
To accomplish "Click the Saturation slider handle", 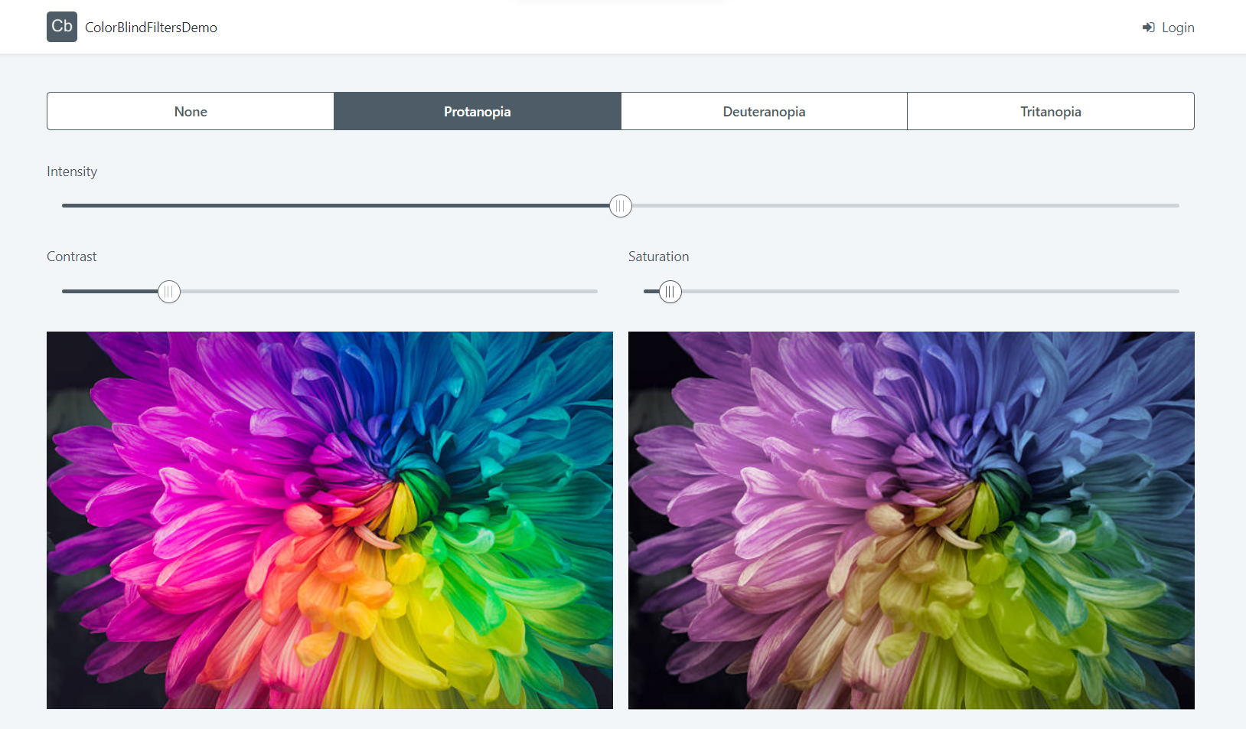I will pos(670,292).
